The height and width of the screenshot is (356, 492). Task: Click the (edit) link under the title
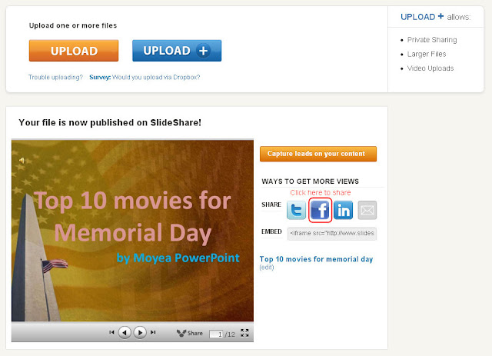click(267, 268)
